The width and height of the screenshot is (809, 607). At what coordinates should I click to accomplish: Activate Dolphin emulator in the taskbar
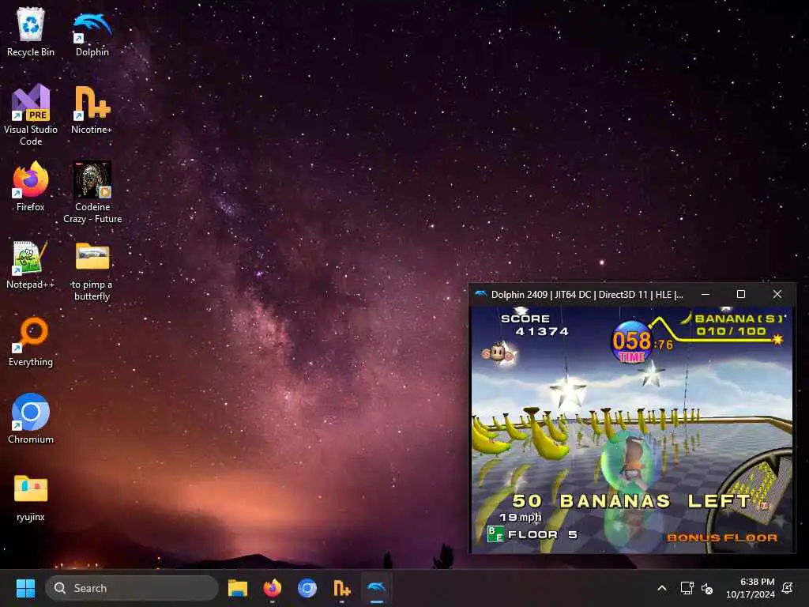pos(376,588)
